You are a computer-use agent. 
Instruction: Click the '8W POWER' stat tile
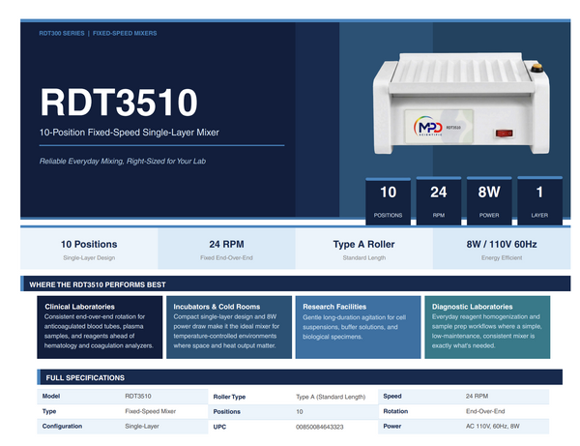(489, 201)
